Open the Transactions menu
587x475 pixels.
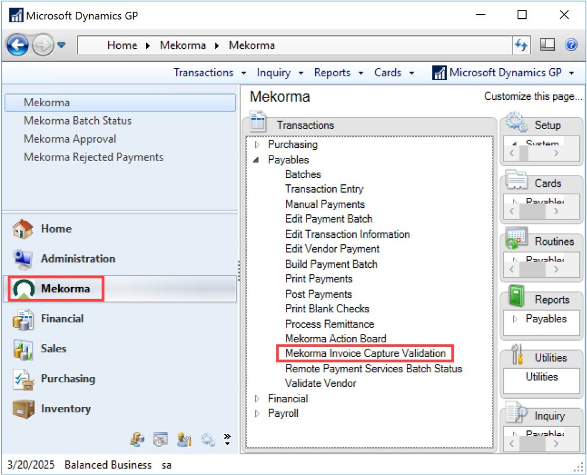click(x=210, y=73)
